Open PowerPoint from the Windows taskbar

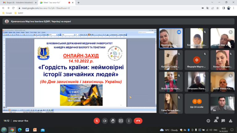(x=35, y=130)
